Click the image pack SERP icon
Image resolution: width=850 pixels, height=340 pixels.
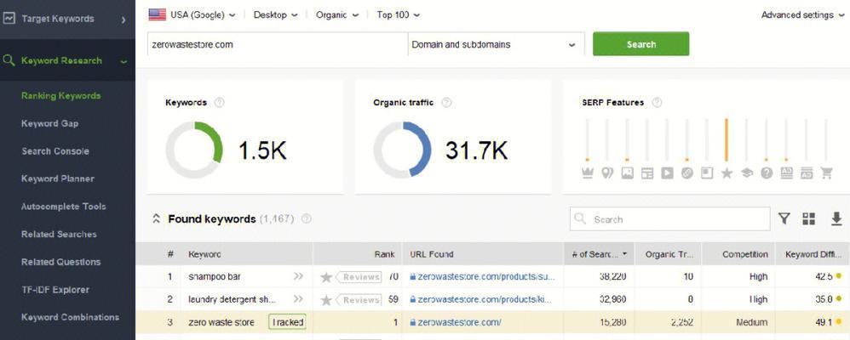tap(627, 173)
